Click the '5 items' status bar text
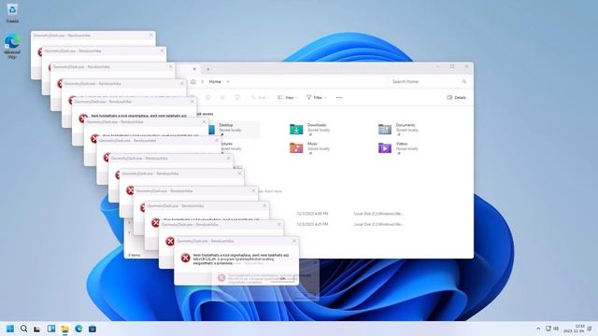 [135, 255]
